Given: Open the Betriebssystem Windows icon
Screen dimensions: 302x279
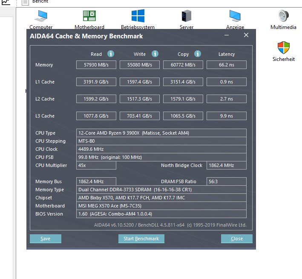Looking at the screenshot, I should [138, 16].
